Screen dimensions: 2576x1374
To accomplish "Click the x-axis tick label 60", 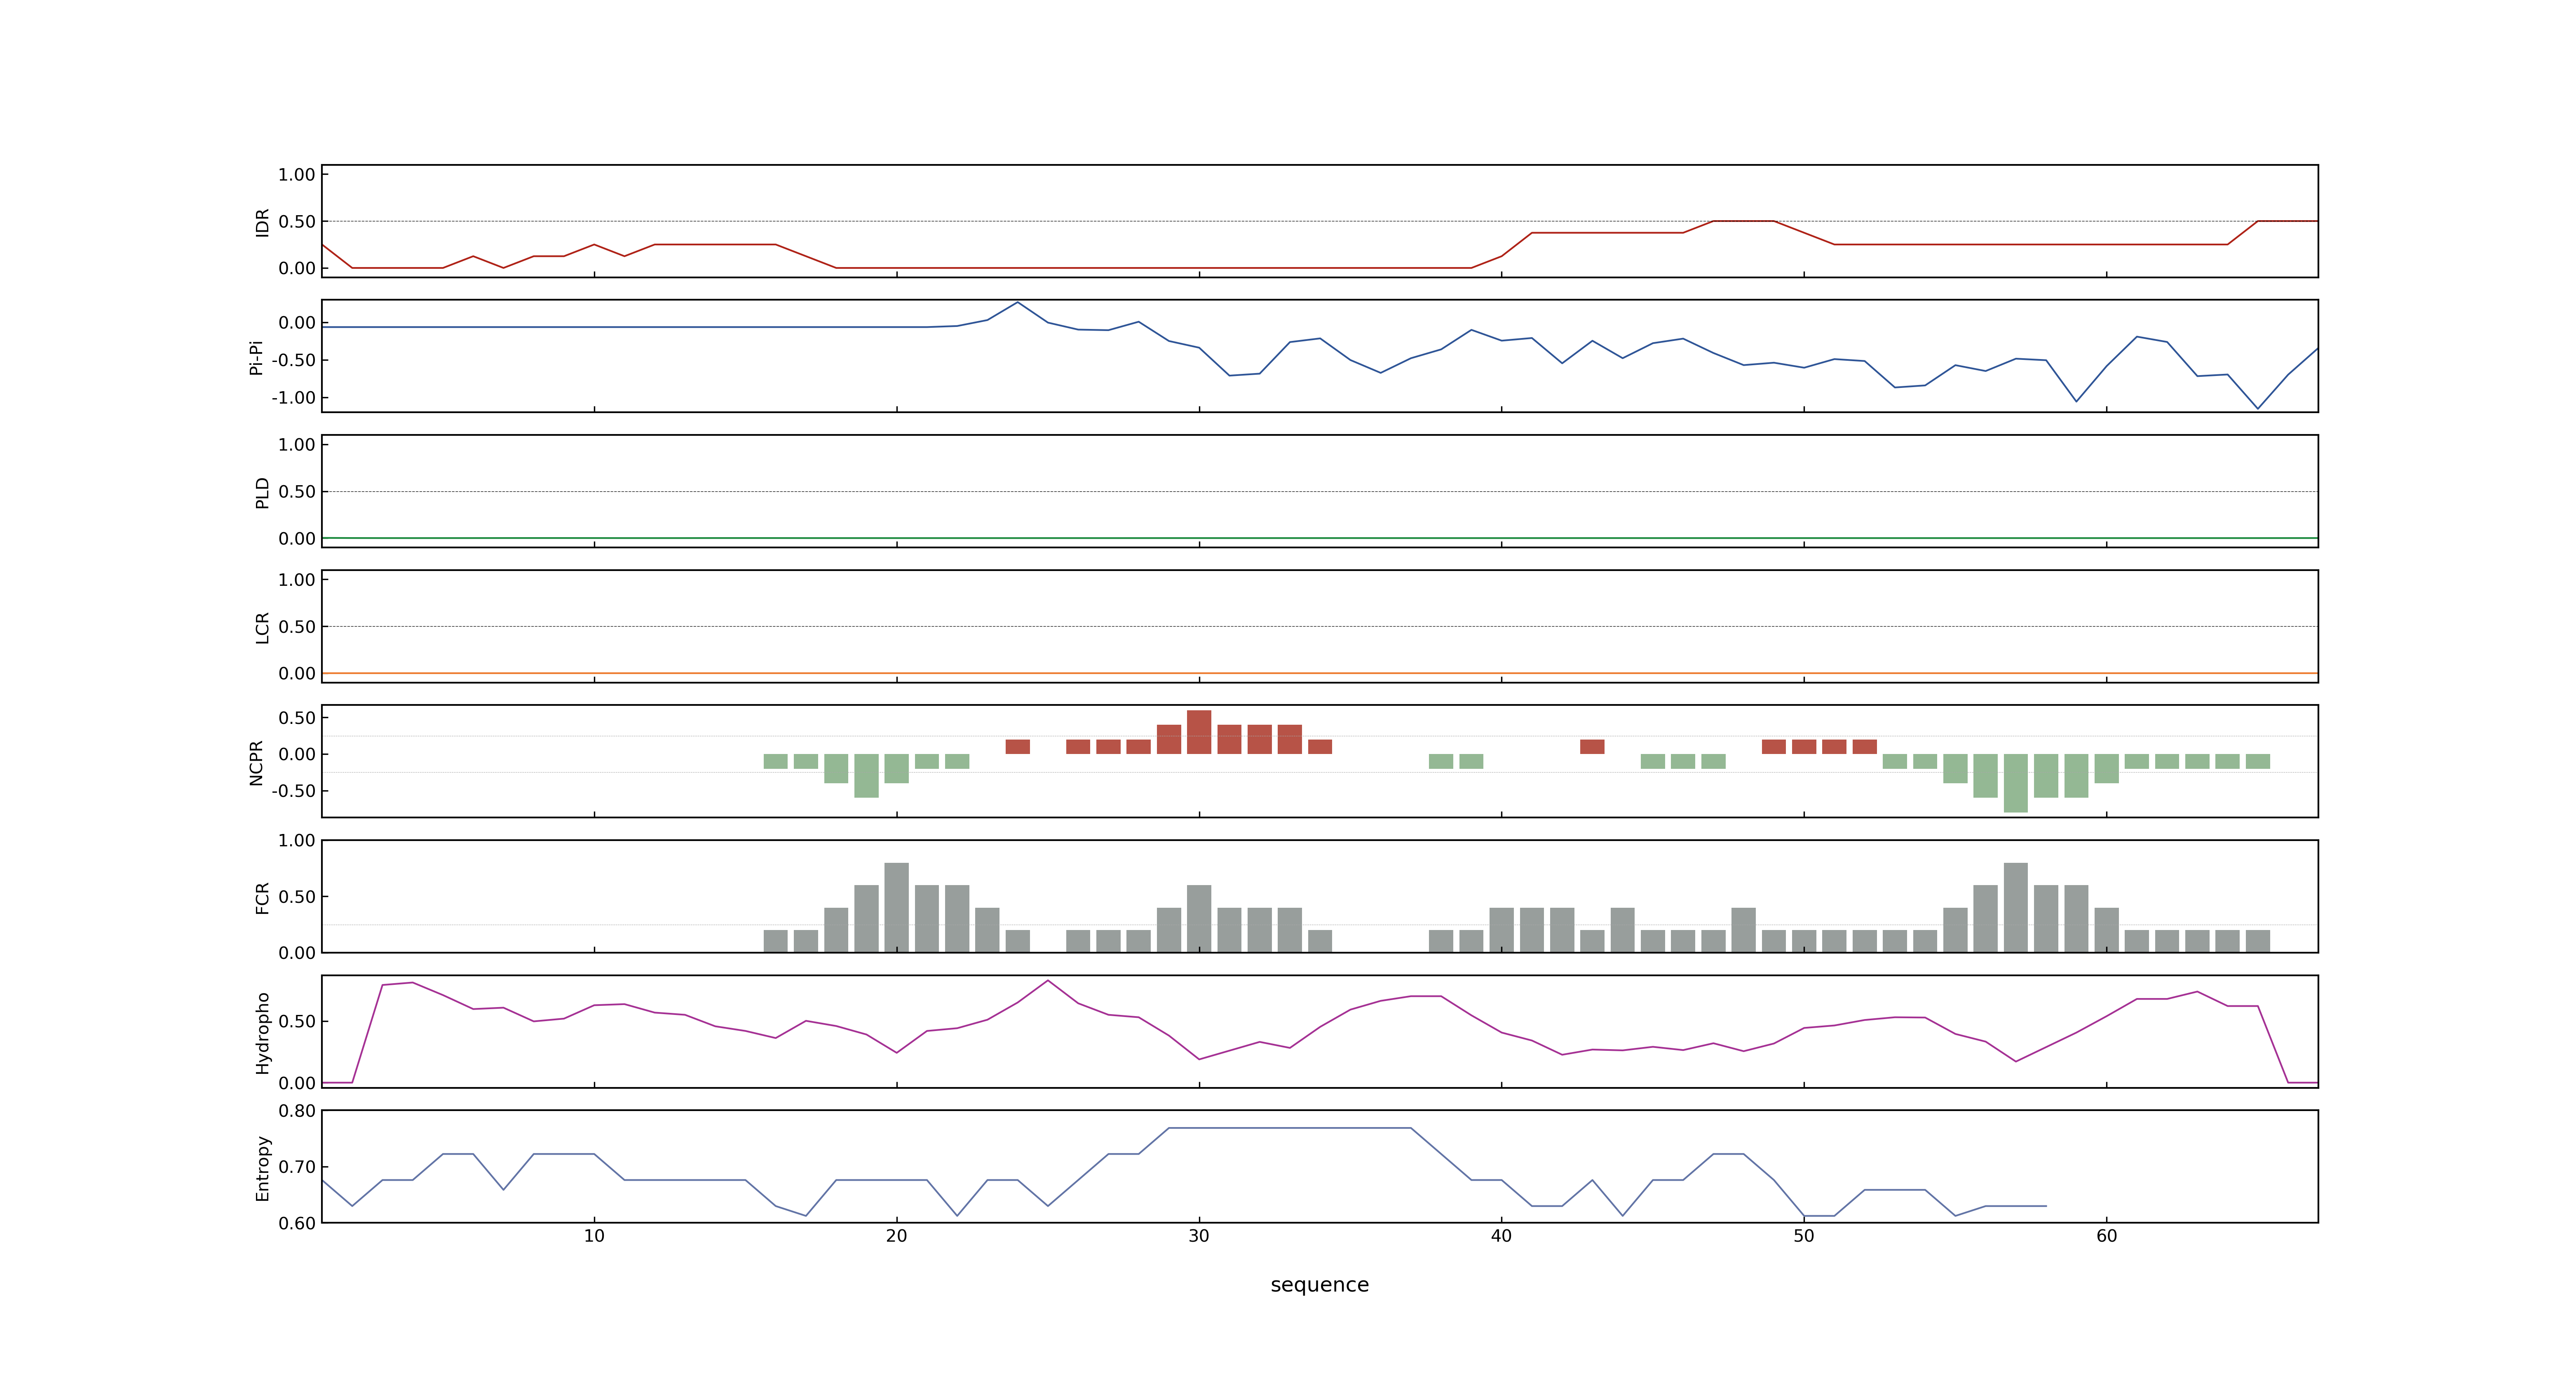I will click(2106, 1236).
